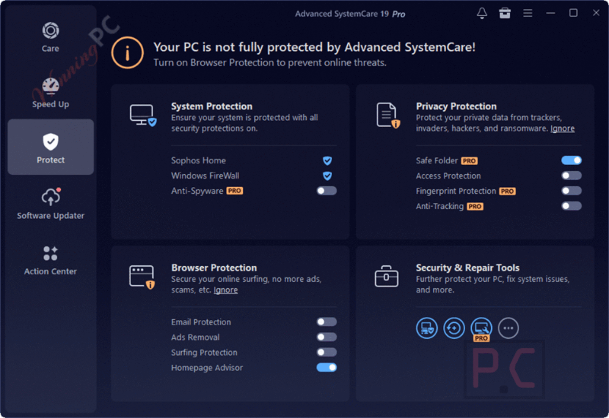Image resolution: width=609 pixels, height=418 pixels.
Task: Open the Action Center section
Action: tap(51, 260)
